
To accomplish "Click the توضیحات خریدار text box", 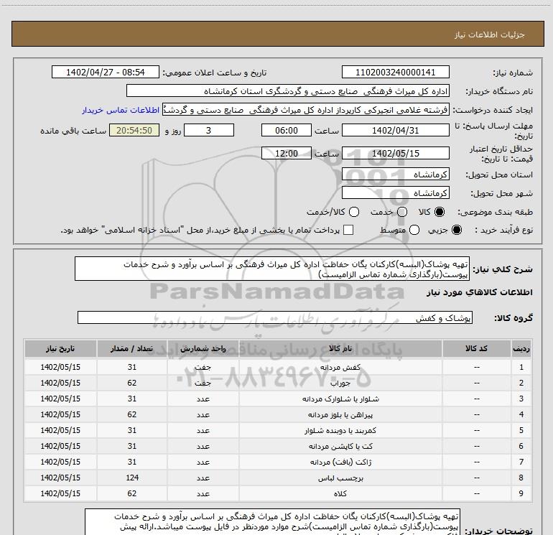I will [272, 522].
